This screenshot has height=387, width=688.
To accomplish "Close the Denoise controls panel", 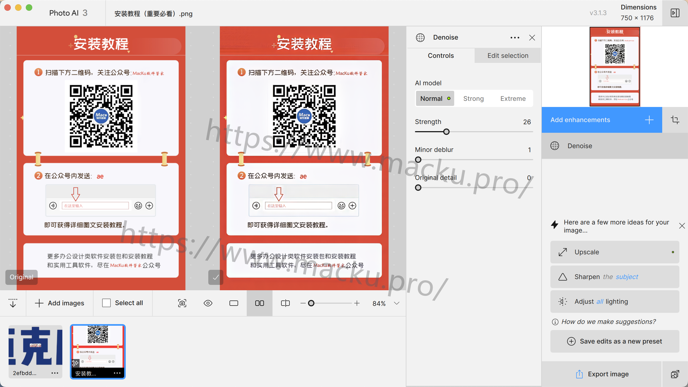I will pos(532,38).
